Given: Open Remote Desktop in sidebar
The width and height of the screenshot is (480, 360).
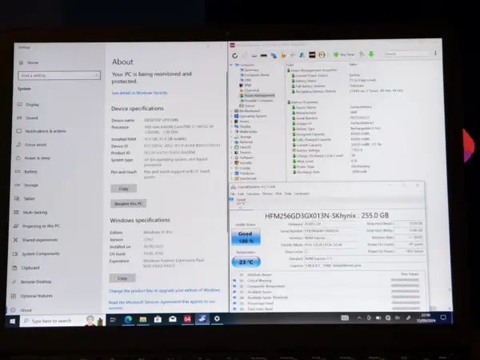Looking at the screenshot, I should 31,282.
